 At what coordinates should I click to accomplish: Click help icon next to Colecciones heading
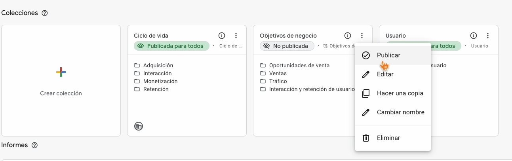tap(45, 13)
